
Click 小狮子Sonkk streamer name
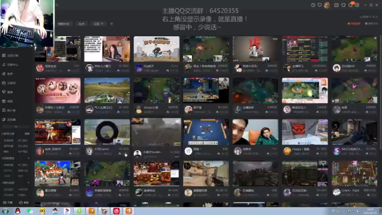coord(152,152)
